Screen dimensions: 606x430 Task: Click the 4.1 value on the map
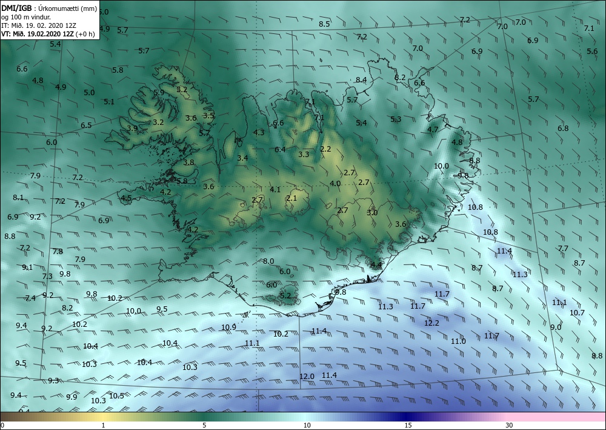275,189
